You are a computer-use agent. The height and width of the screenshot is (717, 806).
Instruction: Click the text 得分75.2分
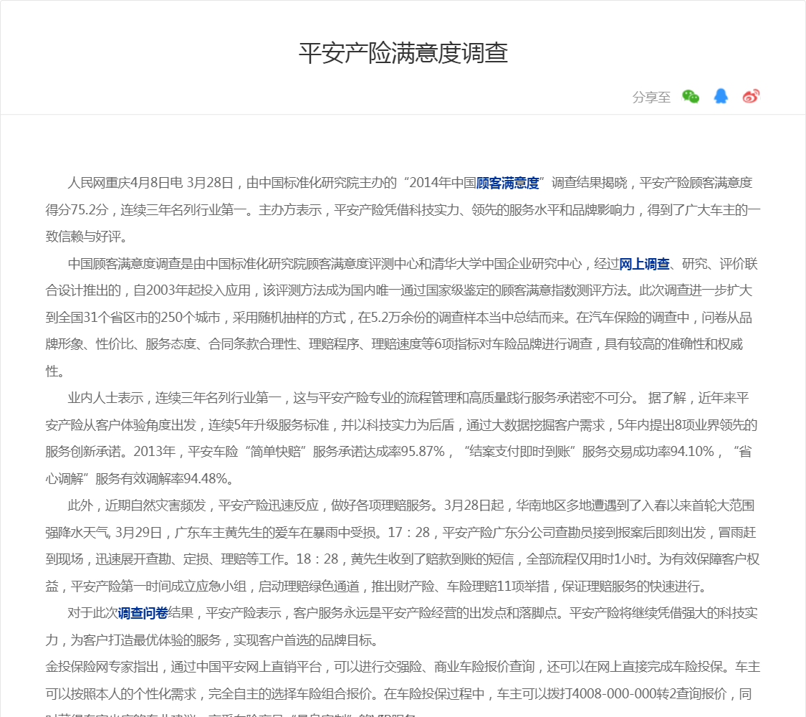(x=77, y=210)
